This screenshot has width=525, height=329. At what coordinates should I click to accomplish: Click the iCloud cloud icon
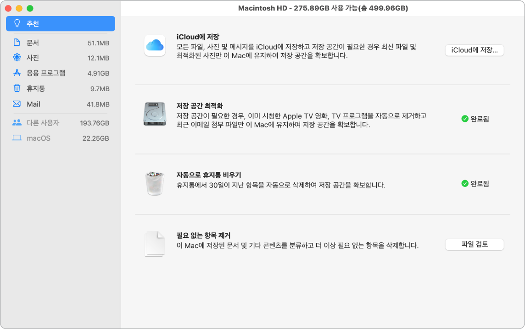[155, 45]
